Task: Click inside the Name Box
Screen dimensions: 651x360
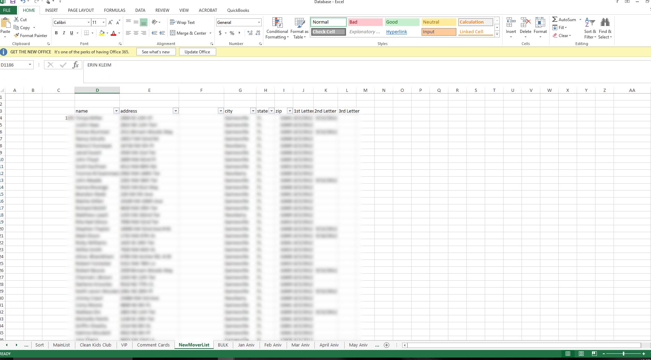Action: pyautogui.click(x=14, y=65)
